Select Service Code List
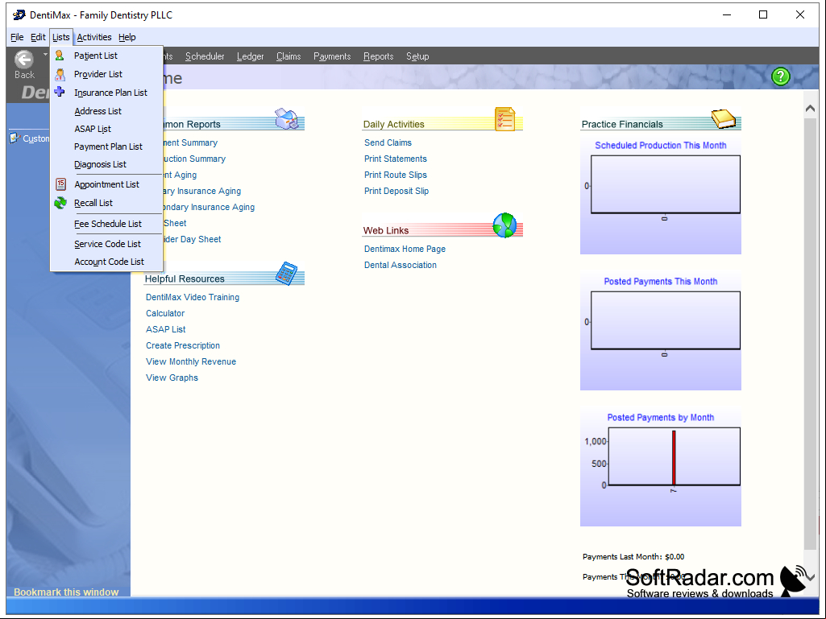Screen dimensions: 826x619 (107, 244)
